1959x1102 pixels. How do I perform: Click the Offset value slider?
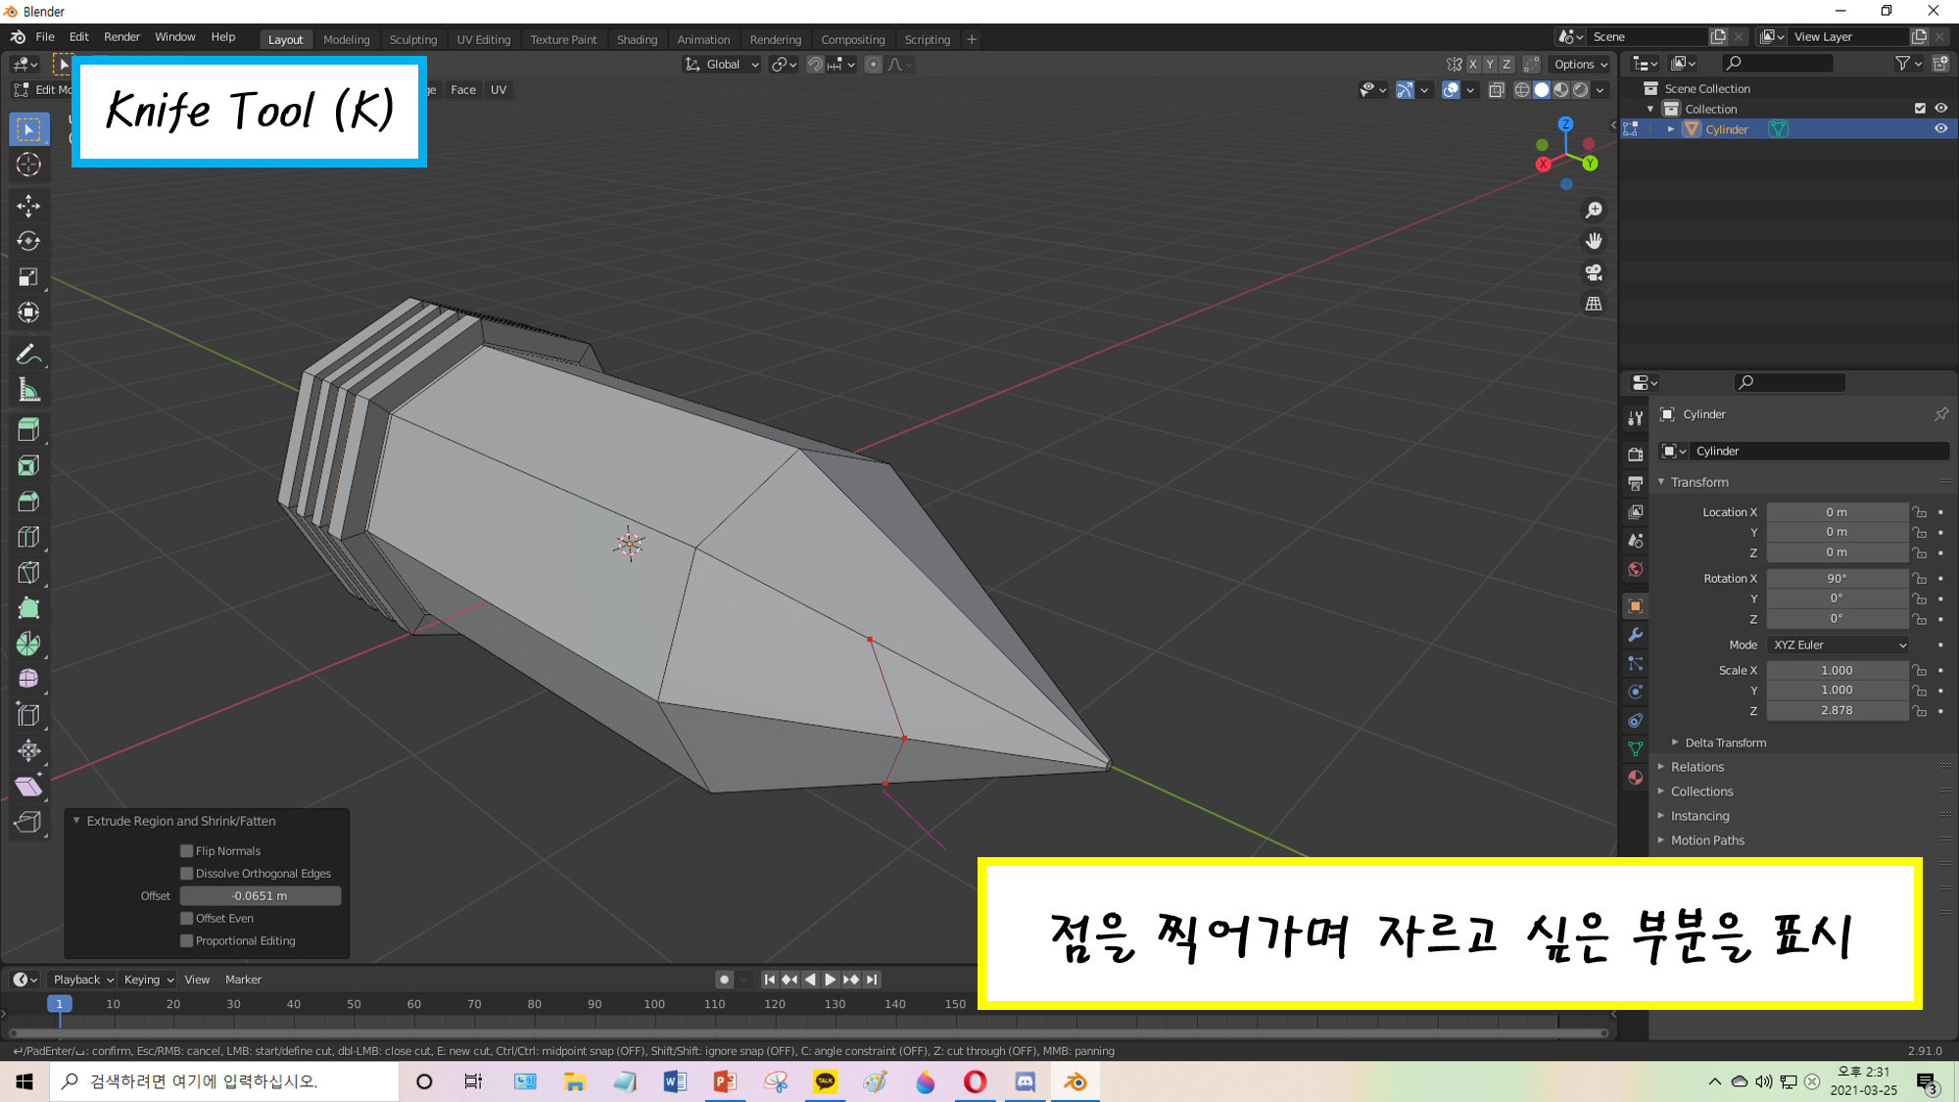point(261,895)
